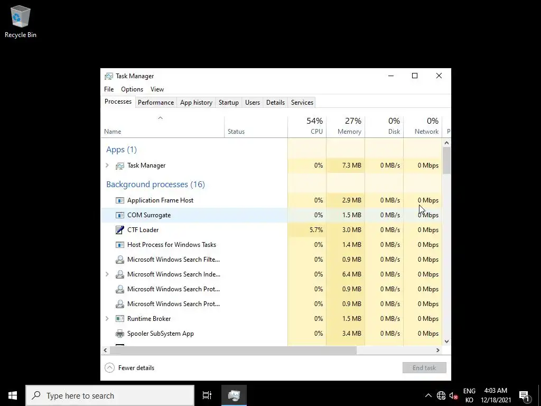
Task: Sort processes by CPU column
Action: (x=307, y=126)
